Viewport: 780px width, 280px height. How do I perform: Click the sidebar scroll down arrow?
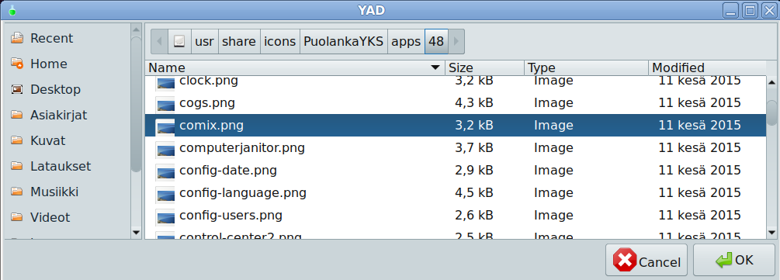pos(137,232)
